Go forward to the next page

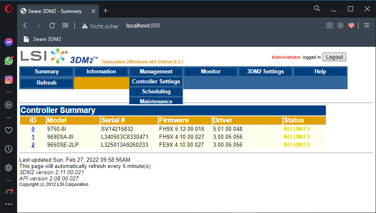[38, 25]
